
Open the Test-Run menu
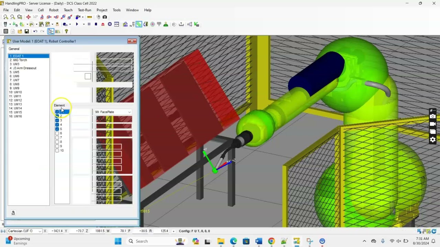click(x=85, y=10)
